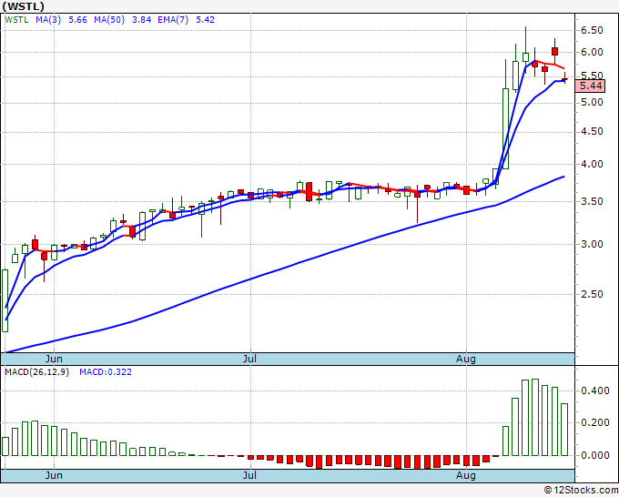Select the MA(3) value 5.66
Image resolution: width=619 pixels, height=497 pixels.
tap(77, 20)
